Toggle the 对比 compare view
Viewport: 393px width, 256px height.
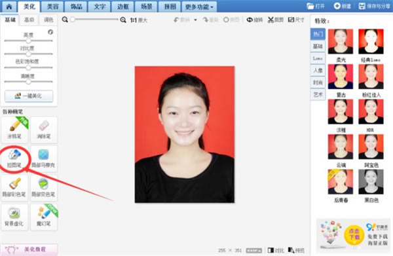(x=276, y=250)
